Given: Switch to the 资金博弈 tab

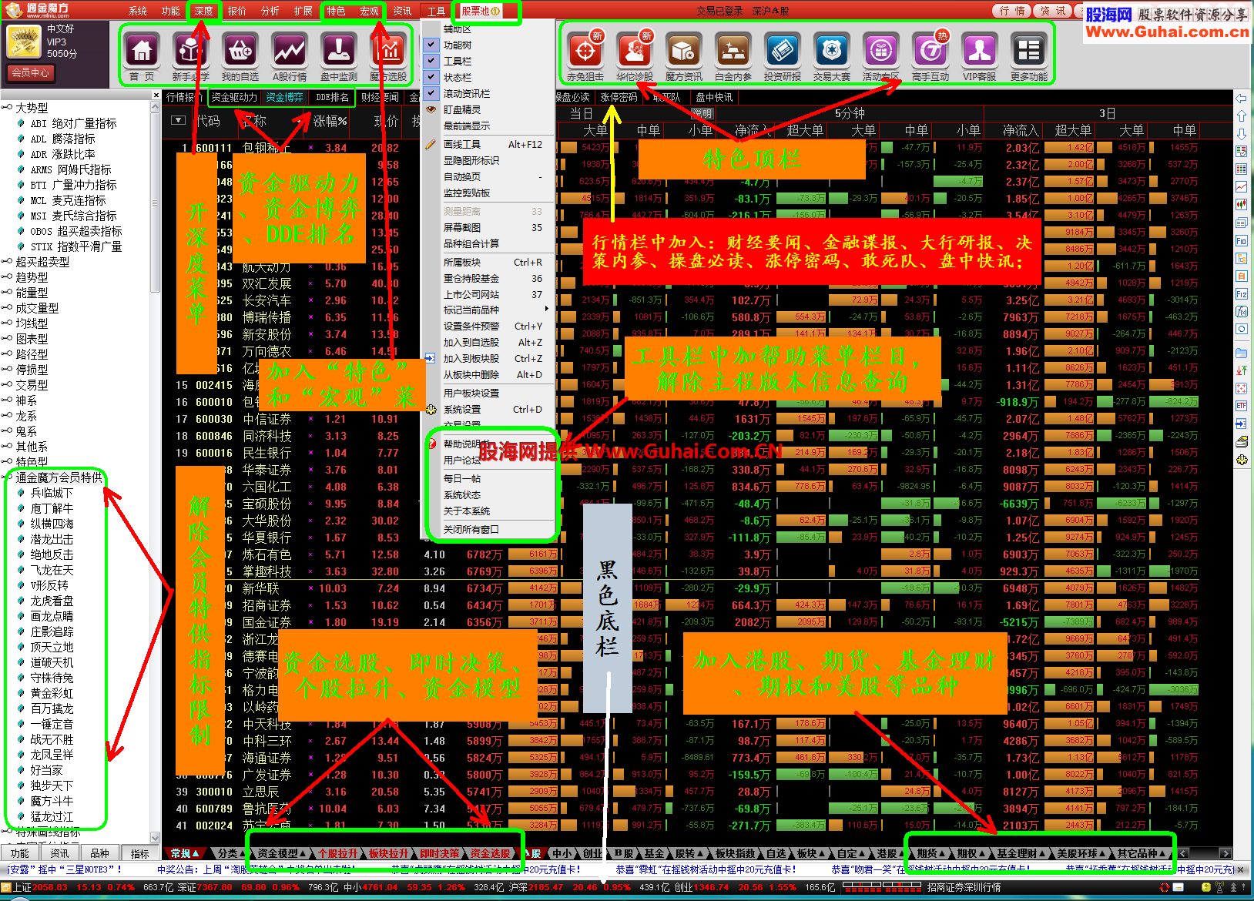Looking at the screenshot, I should coord(284,97).
